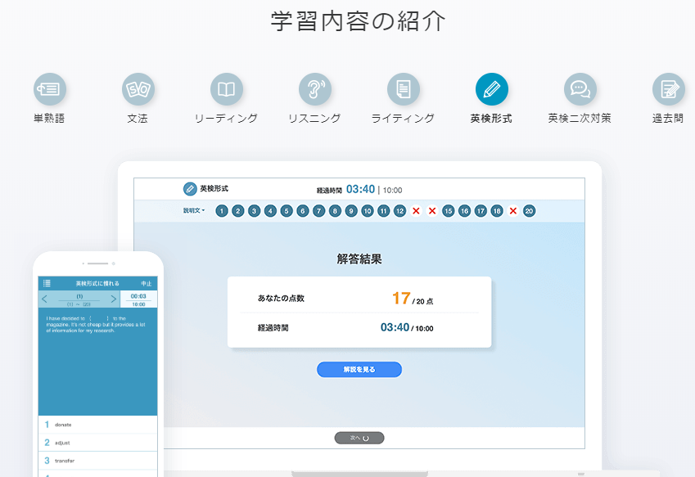
Task: Select the highlighted 英検形式 pencil icon
Action: click(492, 89)
